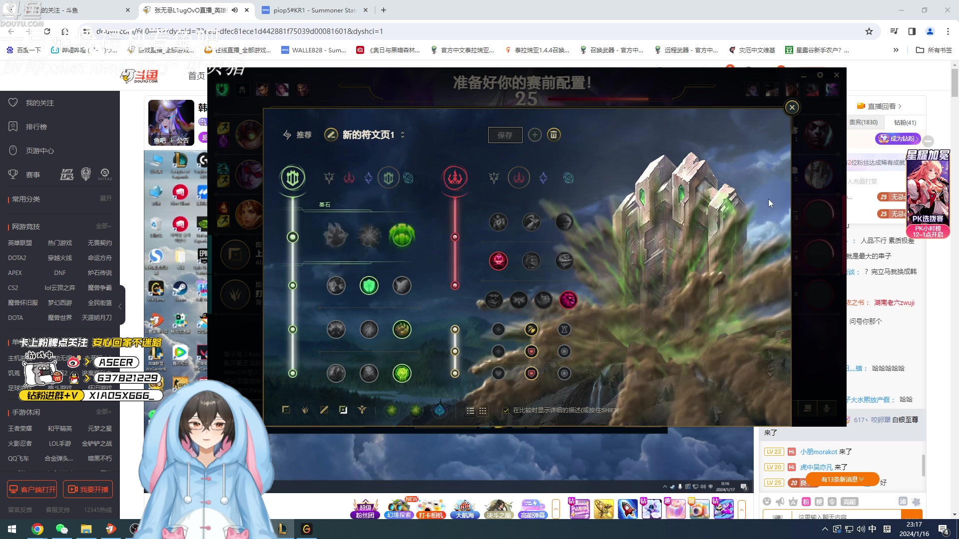Viewport: 959px width, 539px height.
Task: Click 我要开播 button
Action: click(x=88, y=490)
